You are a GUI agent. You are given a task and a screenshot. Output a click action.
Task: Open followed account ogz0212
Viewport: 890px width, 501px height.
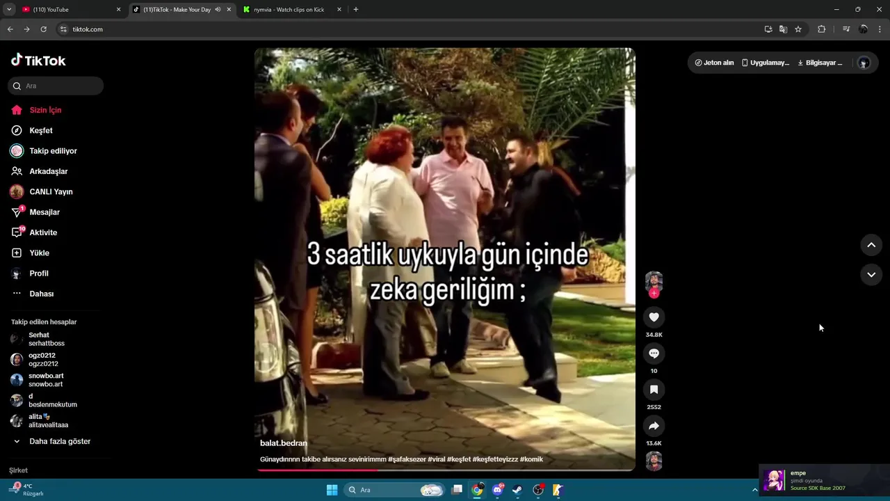tap(35, 360)
